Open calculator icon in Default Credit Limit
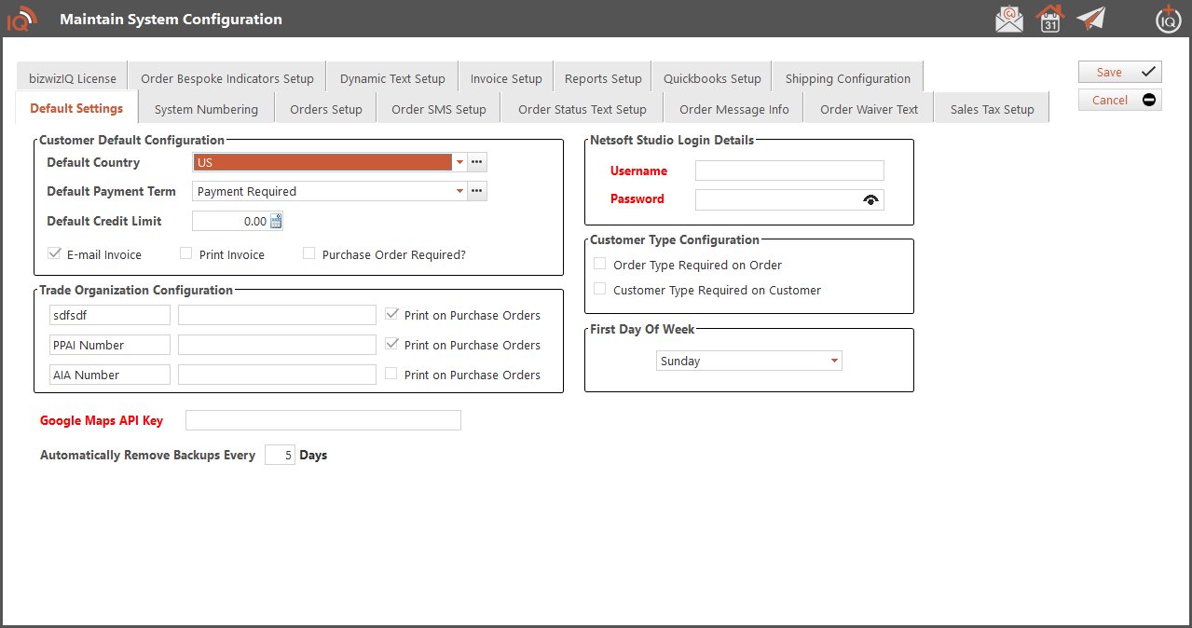Screen dimensions: 1192x628 pos(276,221)
